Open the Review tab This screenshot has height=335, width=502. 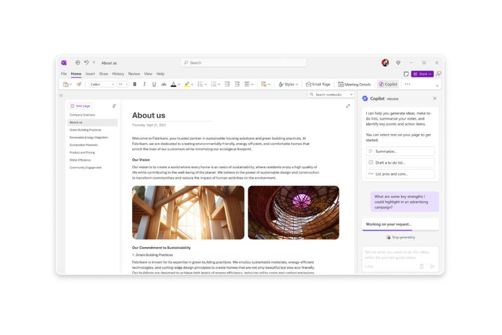pyautogui.click(x=134, y=74)
